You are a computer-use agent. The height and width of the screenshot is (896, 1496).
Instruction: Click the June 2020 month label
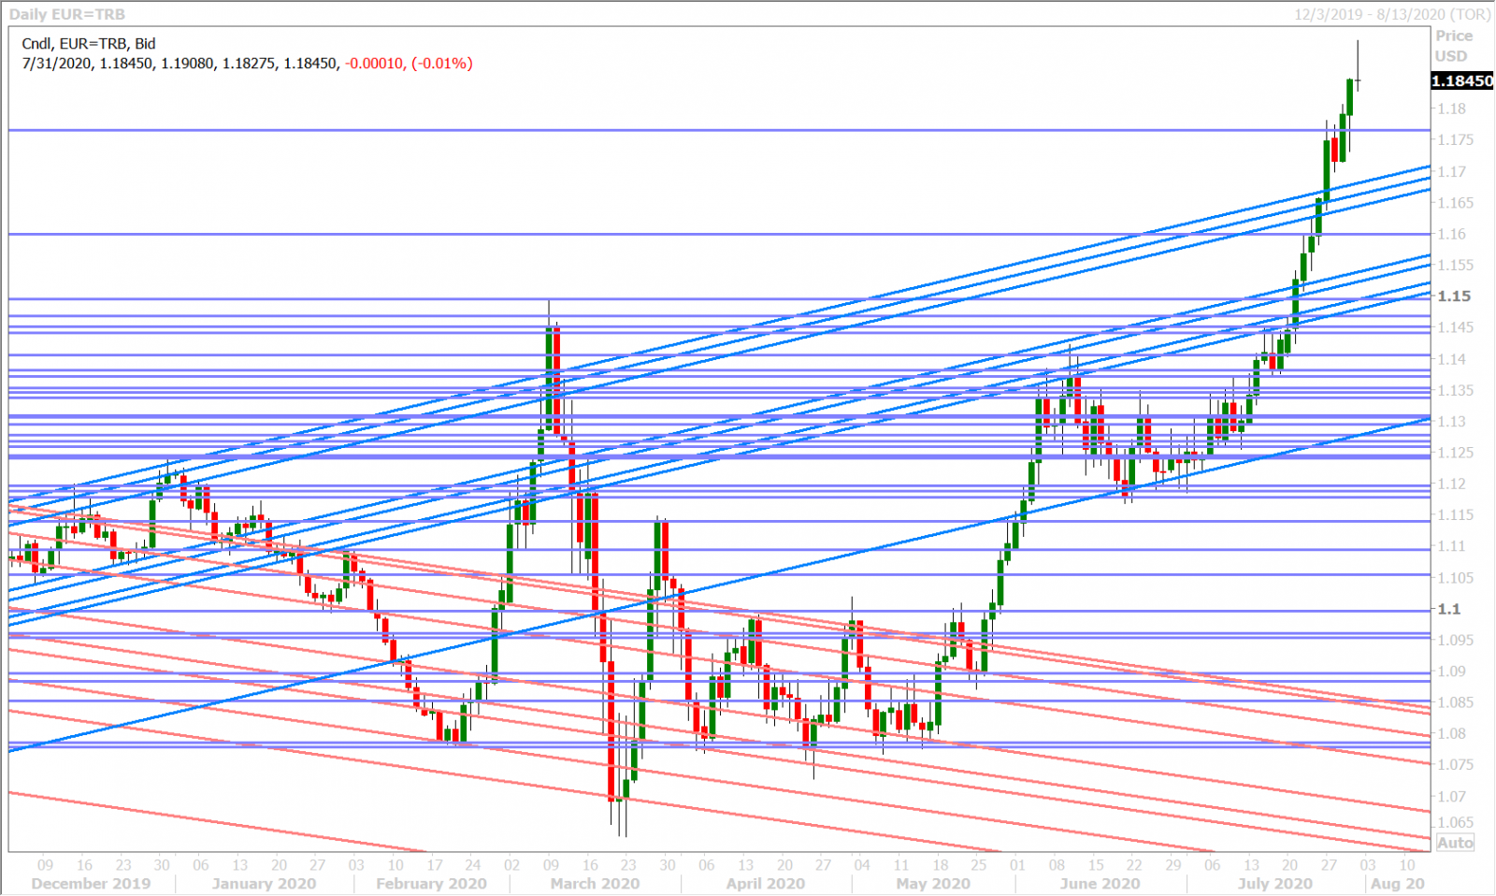click(1100, 884)
